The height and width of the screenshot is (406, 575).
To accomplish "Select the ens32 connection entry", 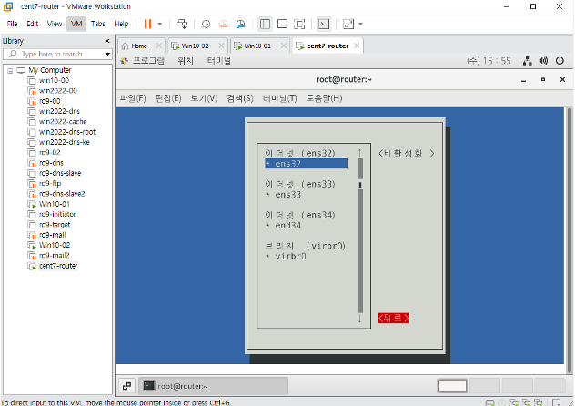I will [x=307, y=164].
